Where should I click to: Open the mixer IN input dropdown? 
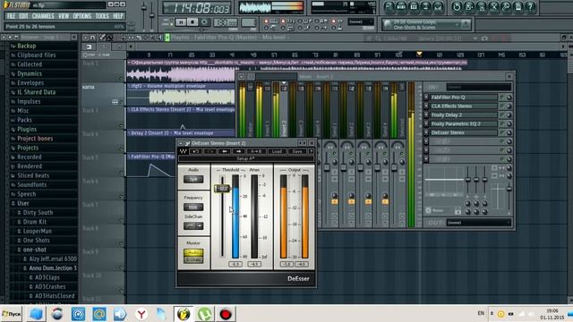tap(478, 88)
